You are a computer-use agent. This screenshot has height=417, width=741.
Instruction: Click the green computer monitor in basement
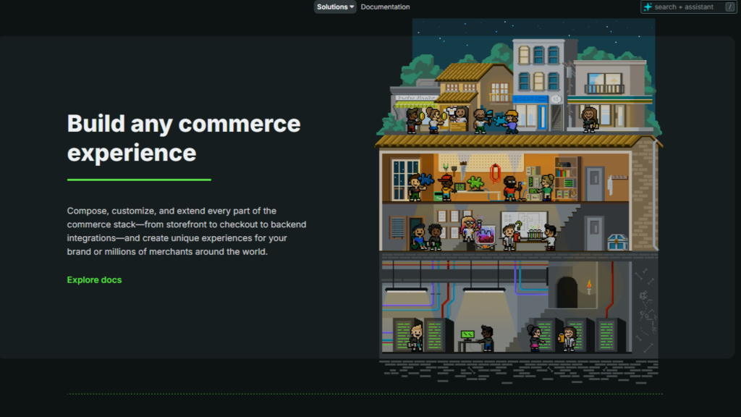point(468,334)
